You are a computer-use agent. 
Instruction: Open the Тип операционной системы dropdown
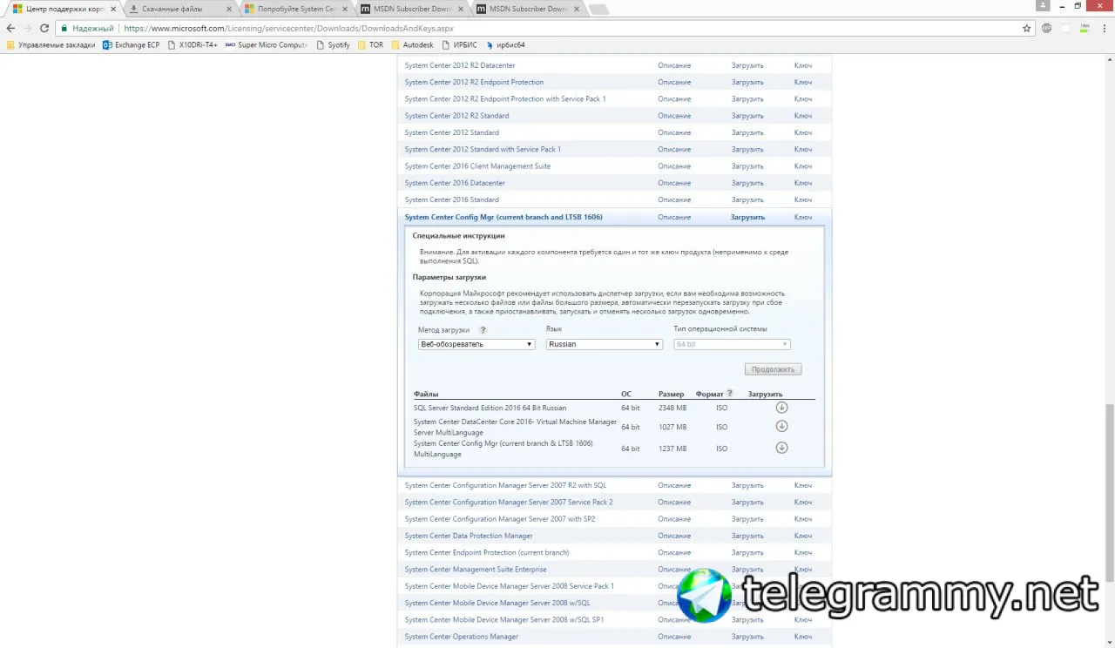732,344
